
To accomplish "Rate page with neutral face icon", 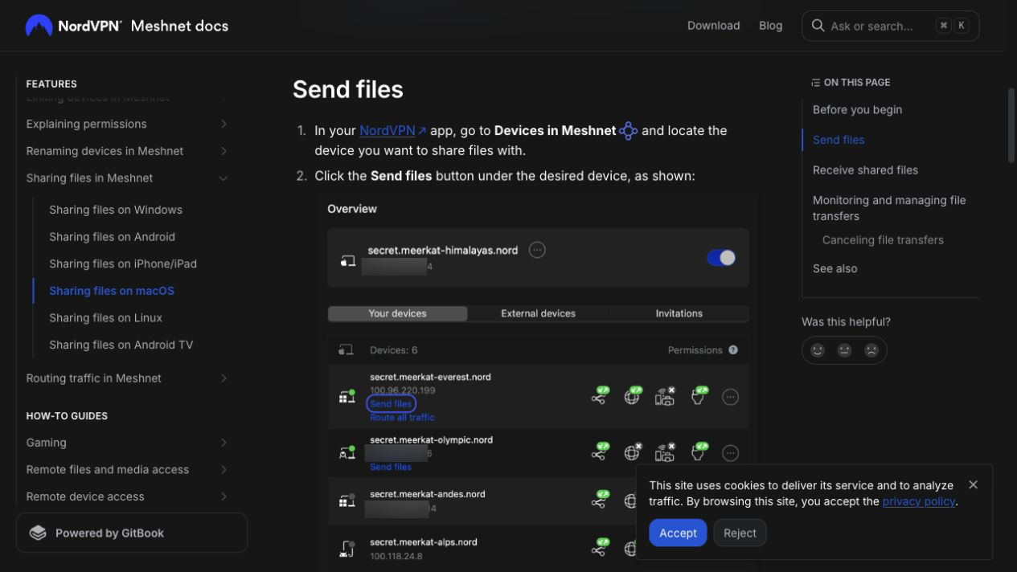I will tap(844, 350).
